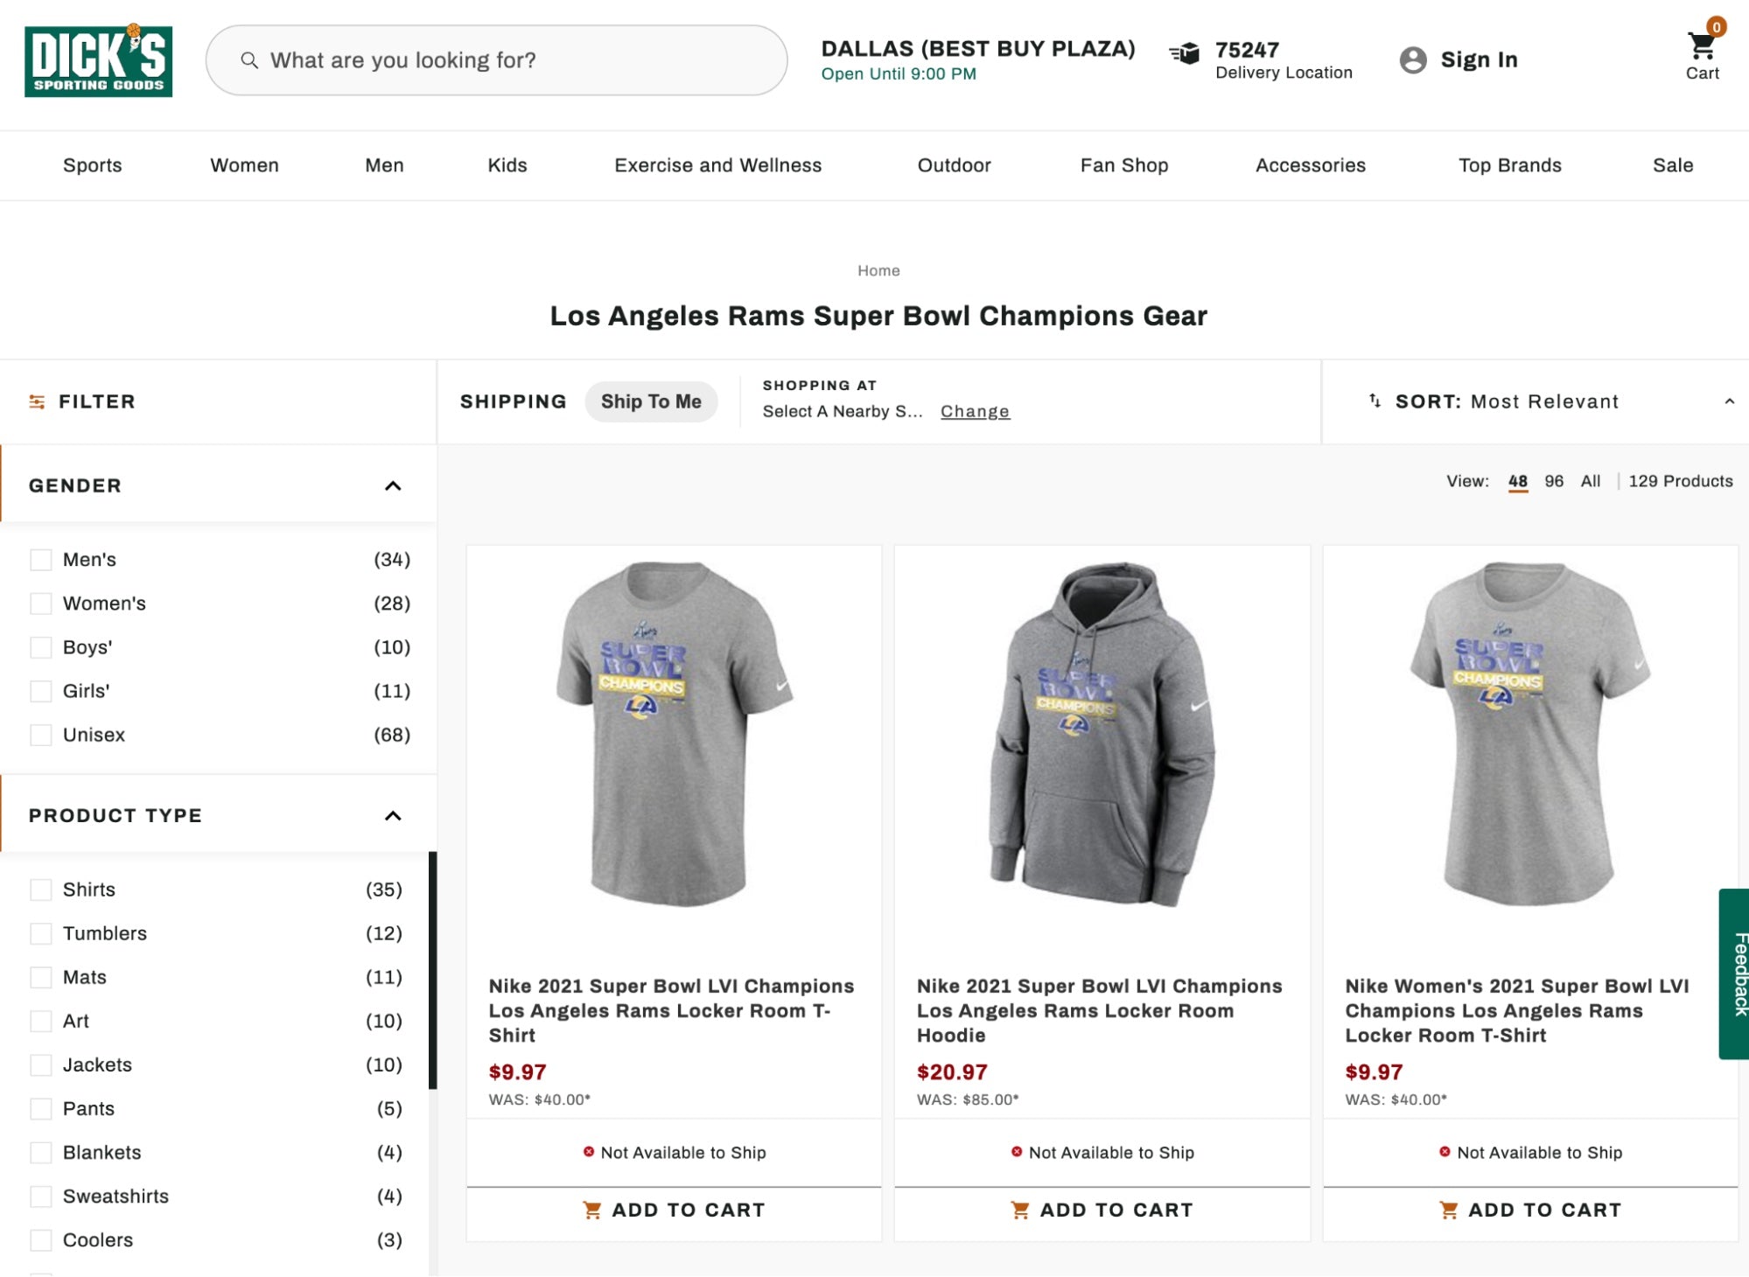Image resolution: width=1749 pixels, height=1277 pixels.
Task: Check the Men's gender filter
Action: point(41,560)
